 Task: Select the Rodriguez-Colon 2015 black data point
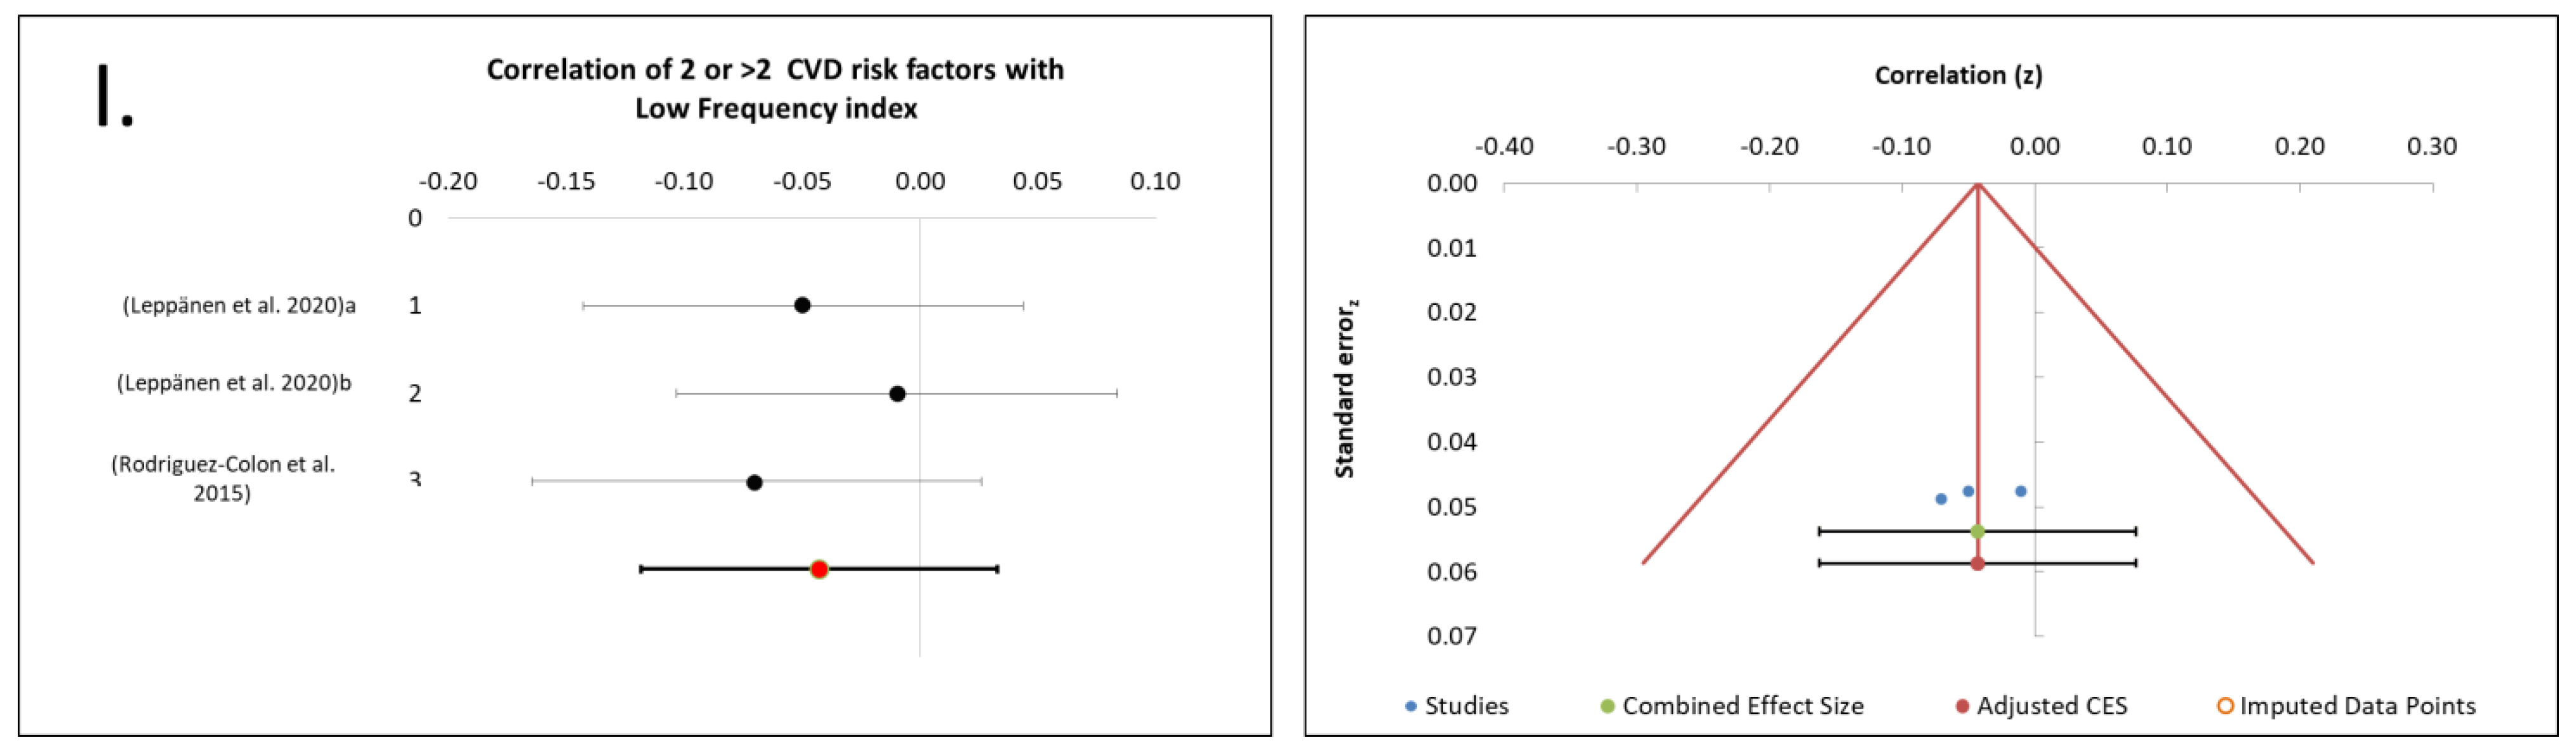pyautogui.click(x=754, y=483)
